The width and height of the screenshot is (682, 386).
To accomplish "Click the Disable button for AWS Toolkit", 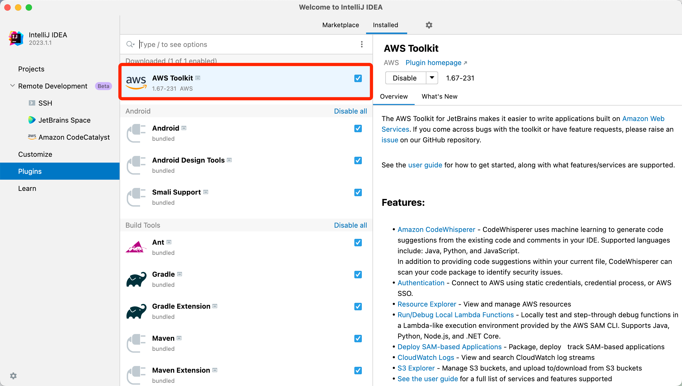I will pyautogui.click(x=406, y=78).
